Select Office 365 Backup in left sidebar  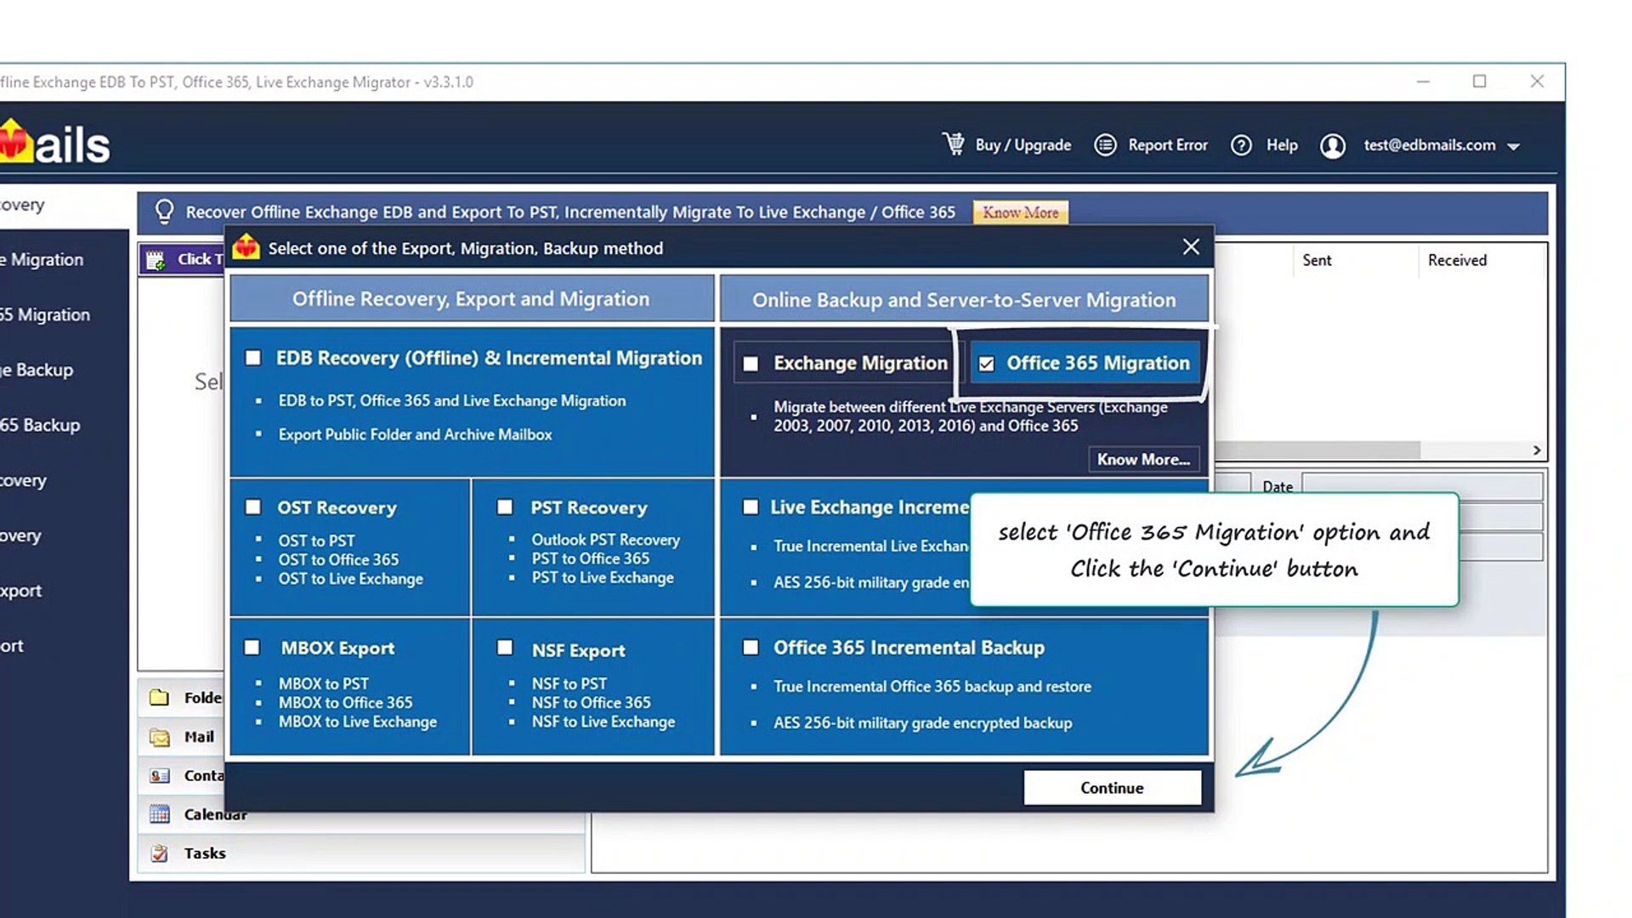(x=40, y=425)
